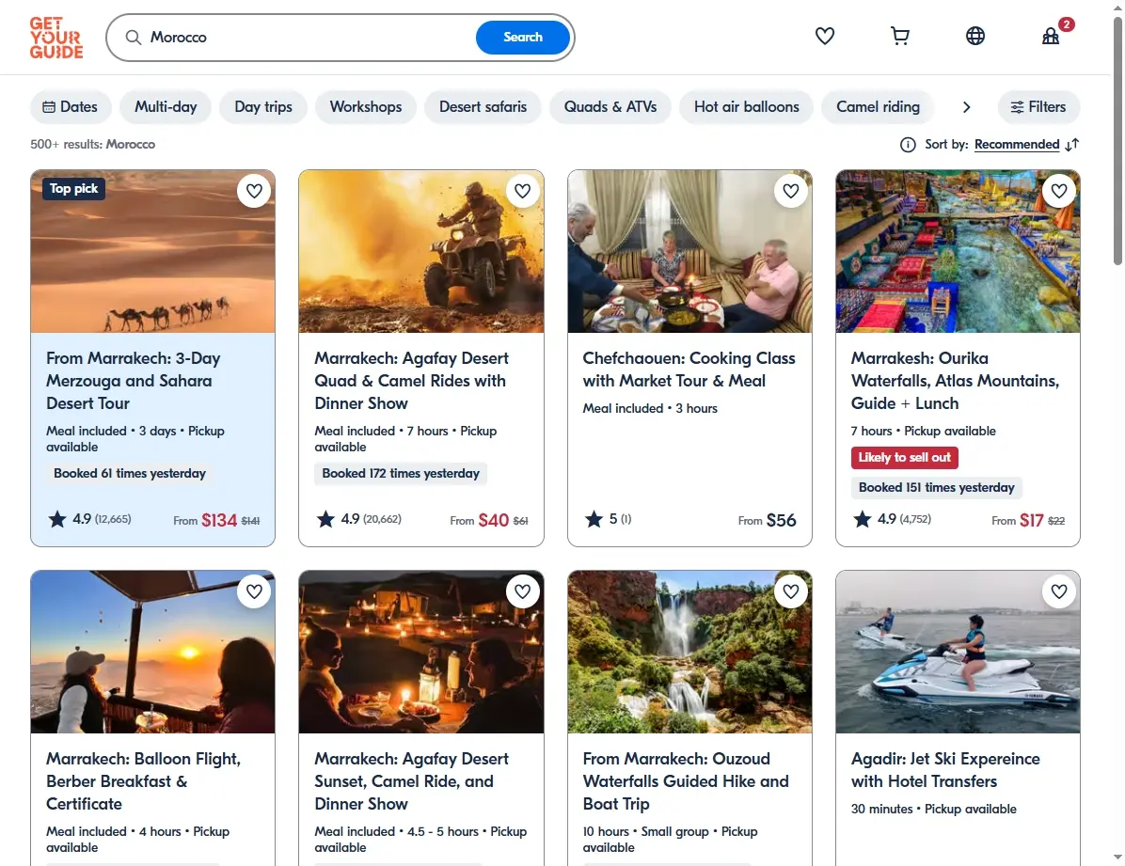Open the Recommended sort dropdown
The width and height of the screenshot is (1125, 866).
(1017, 144)
